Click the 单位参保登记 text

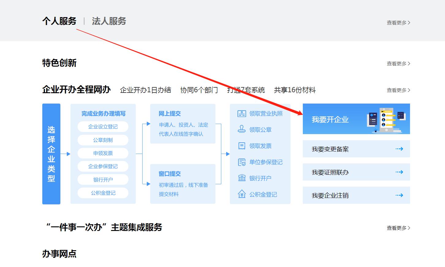tap(266, 162)
